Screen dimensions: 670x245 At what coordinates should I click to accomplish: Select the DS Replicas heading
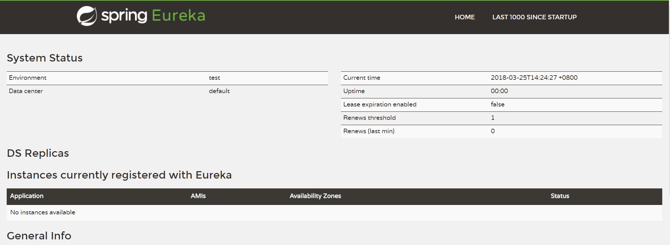coord(38,153)
